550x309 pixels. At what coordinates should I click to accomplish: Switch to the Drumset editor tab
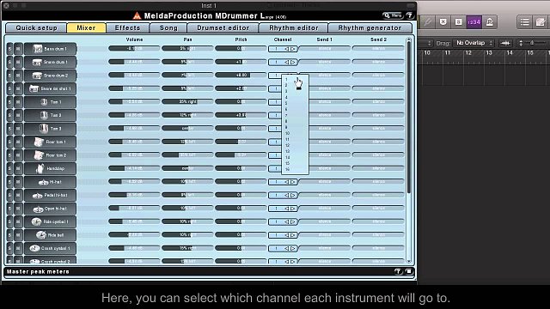223,28
